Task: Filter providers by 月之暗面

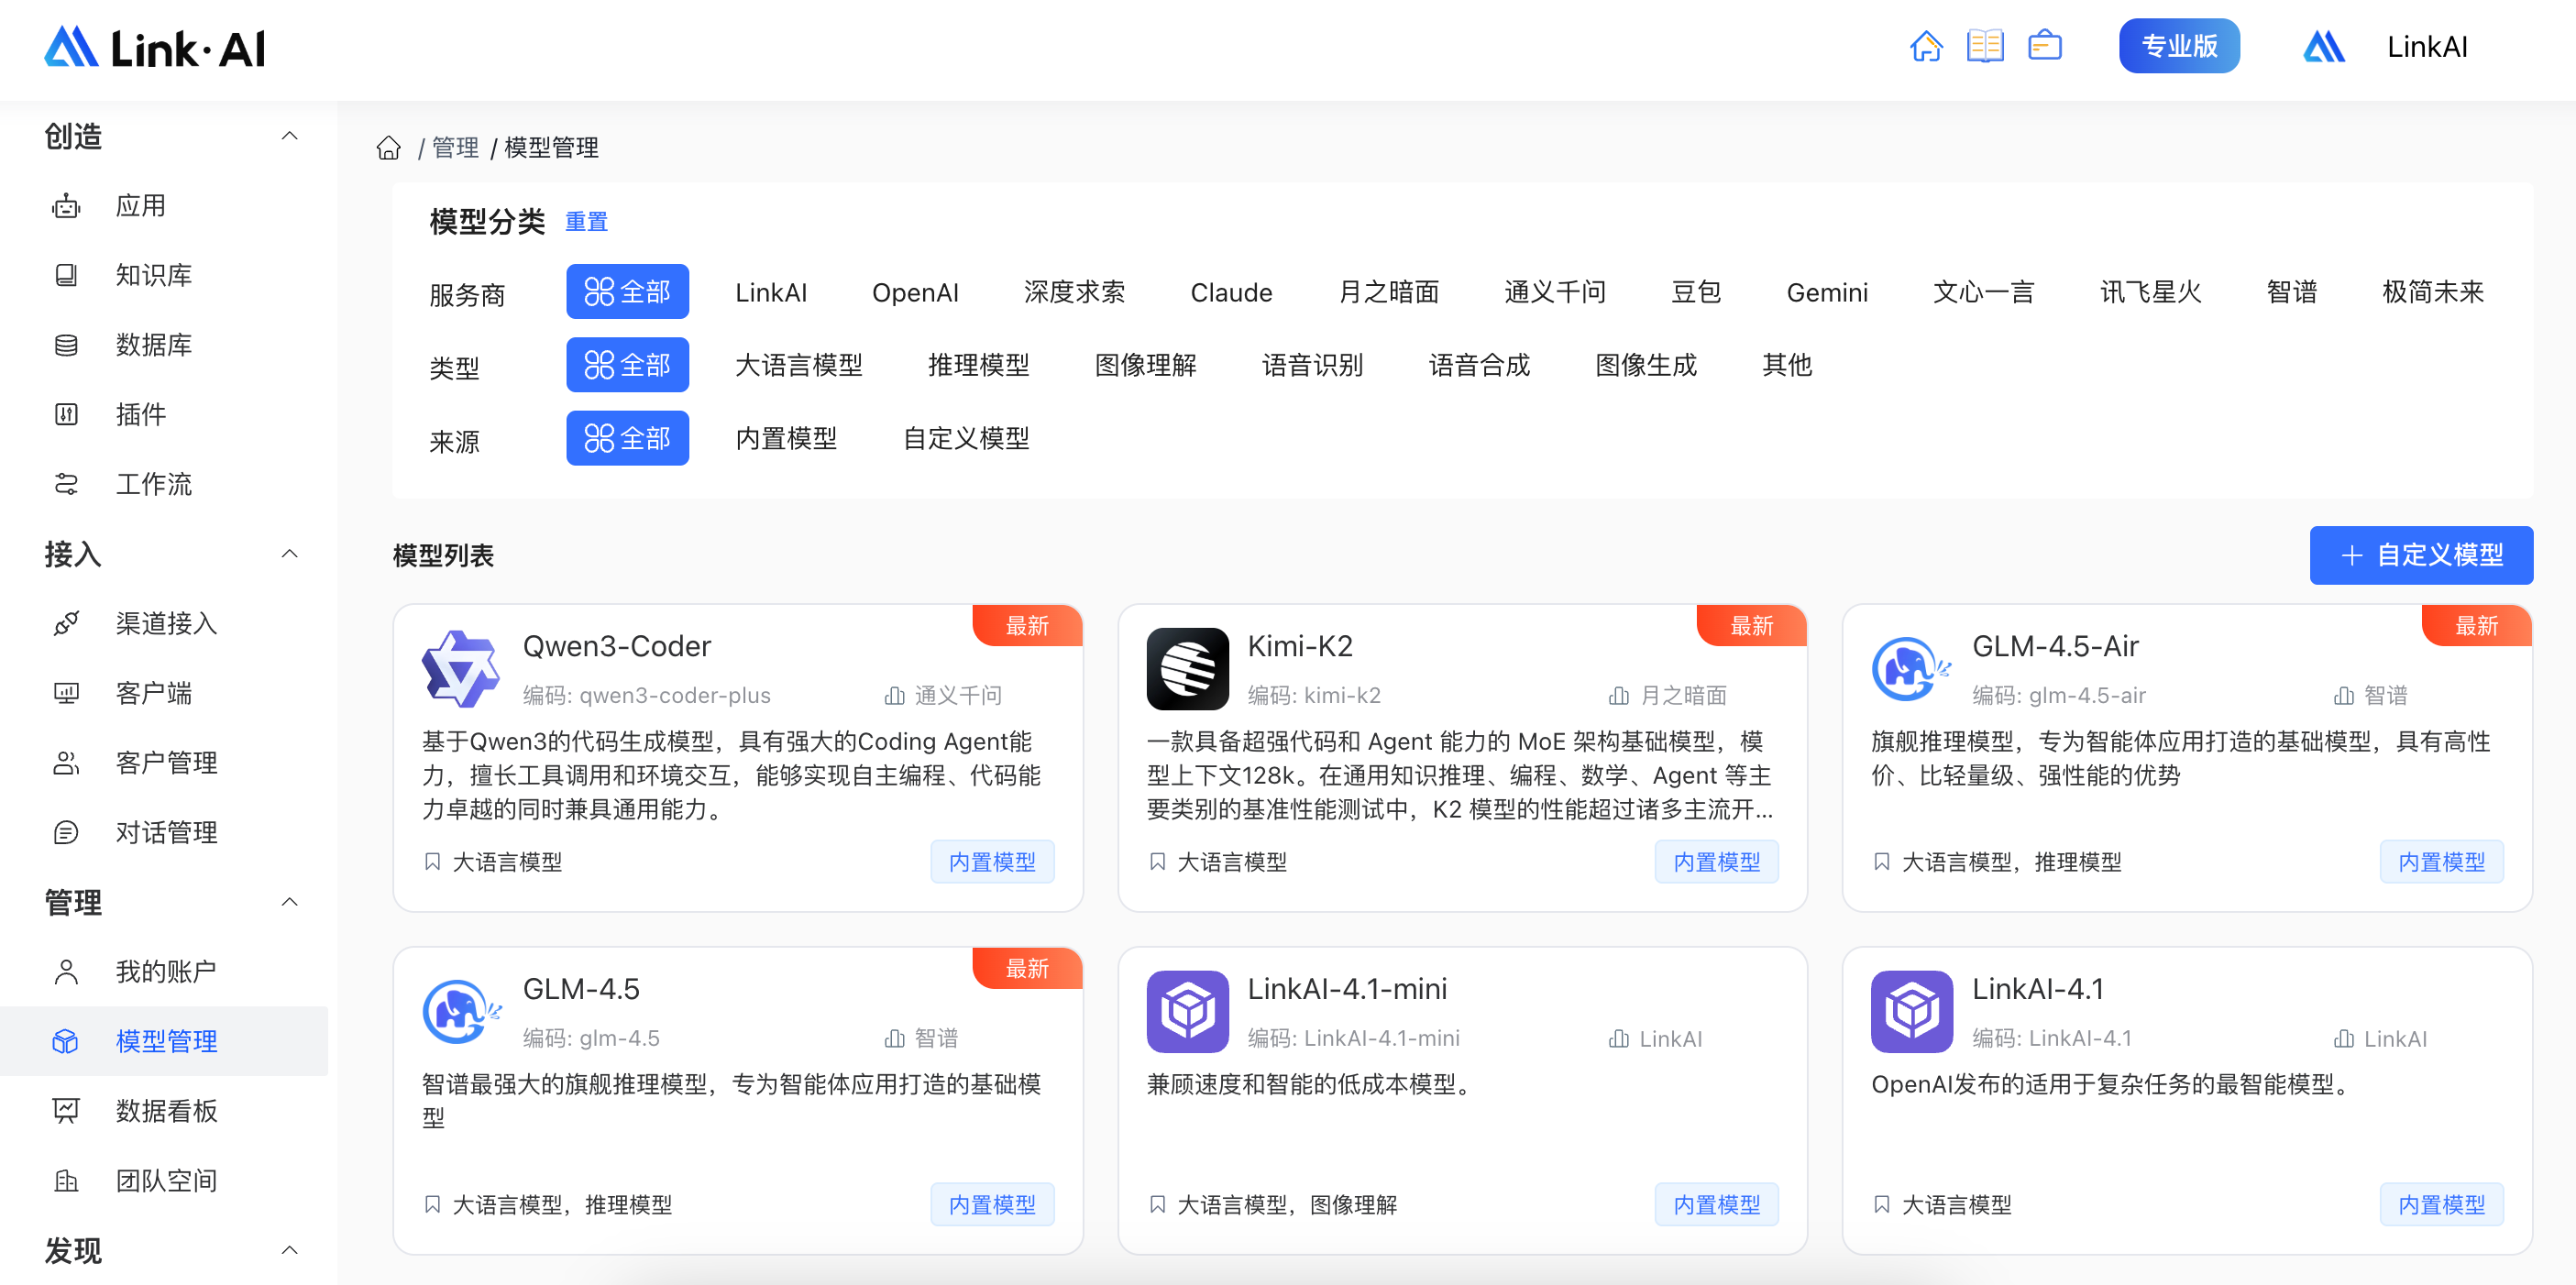Action: (1388, 292)
